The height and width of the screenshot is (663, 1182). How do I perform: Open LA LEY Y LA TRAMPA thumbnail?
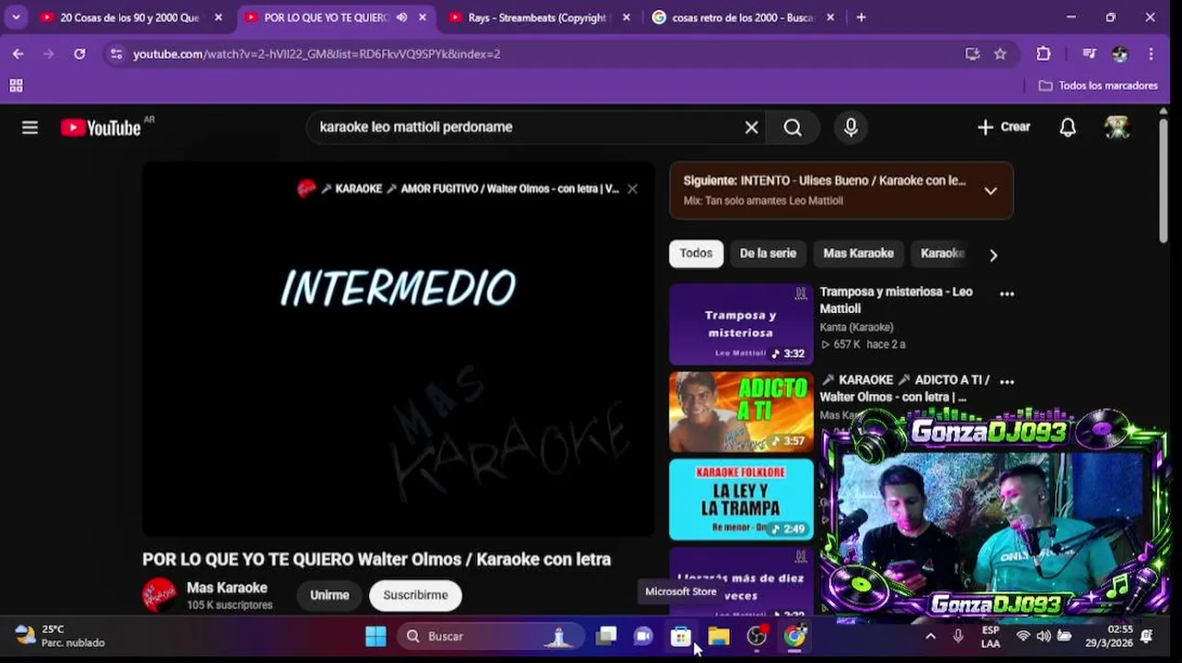[x=741, y=499]
